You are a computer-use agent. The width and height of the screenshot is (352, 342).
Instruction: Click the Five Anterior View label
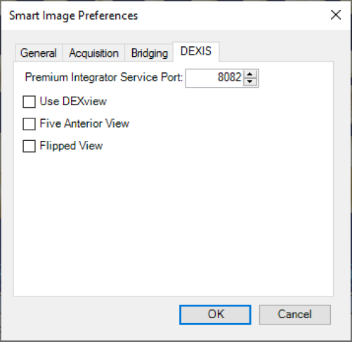[84, 123]
